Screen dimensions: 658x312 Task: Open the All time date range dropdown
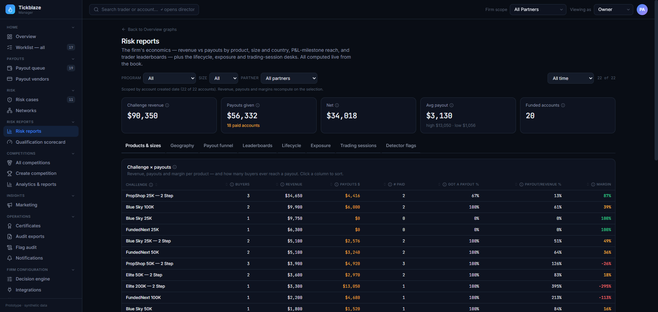coord(571,78)
